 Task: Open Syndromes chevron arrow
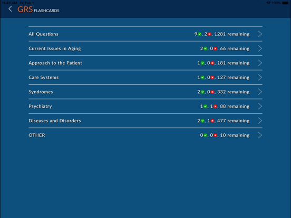coord(260,92)
